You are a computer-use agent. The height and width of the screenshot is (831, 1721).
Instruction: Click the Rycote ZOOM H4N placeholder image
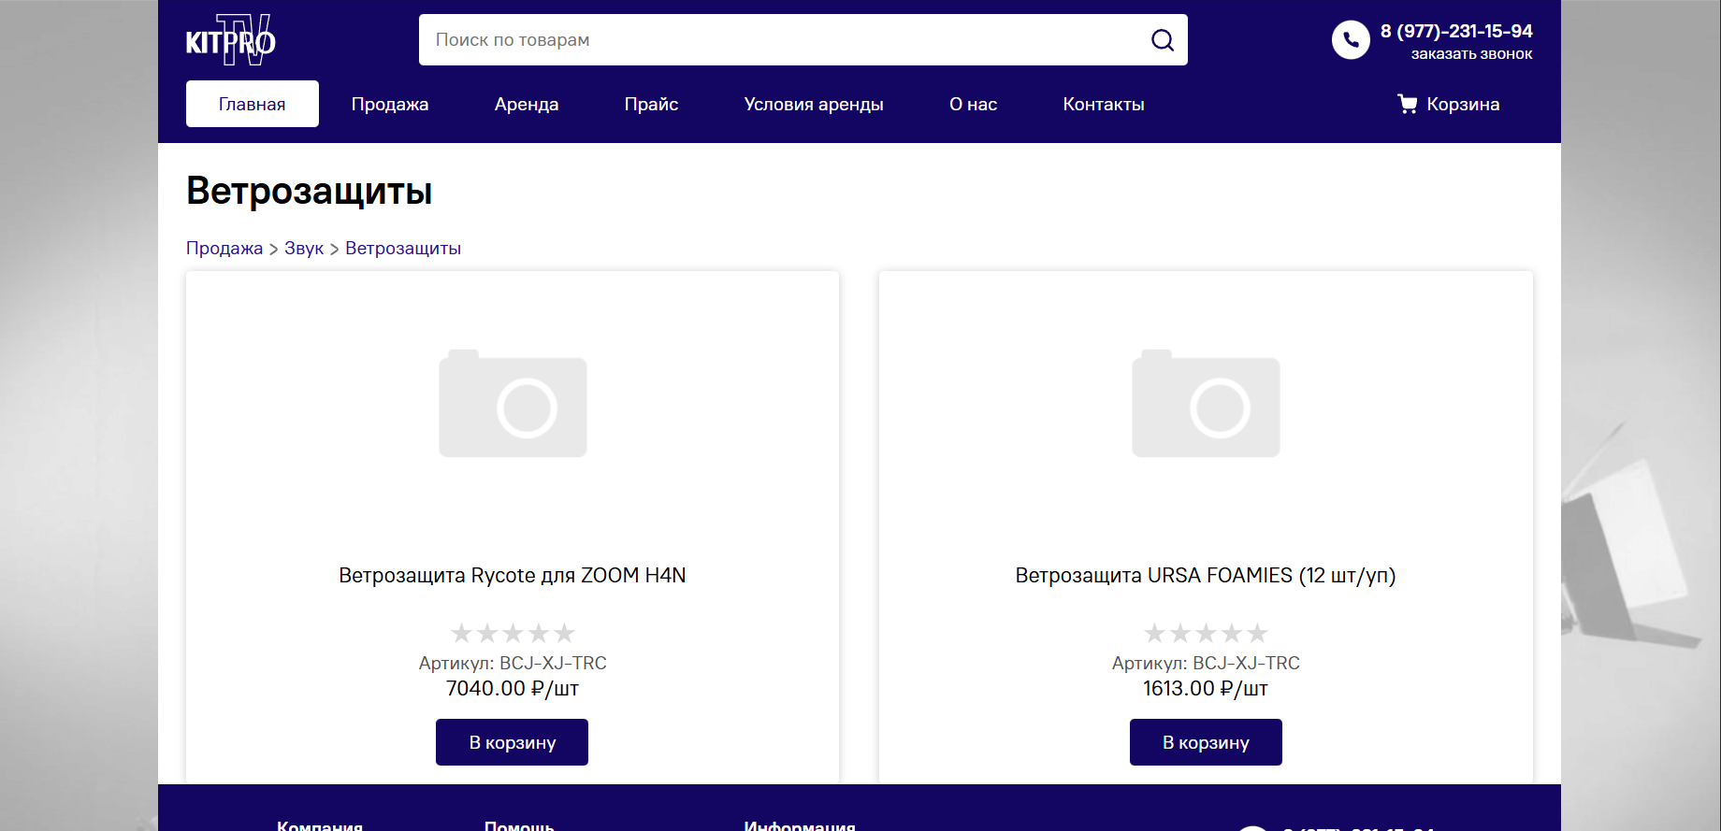(x=513, y=404)
